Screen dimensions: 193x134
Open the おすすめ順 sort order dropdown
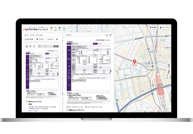(x=29, y=39)
